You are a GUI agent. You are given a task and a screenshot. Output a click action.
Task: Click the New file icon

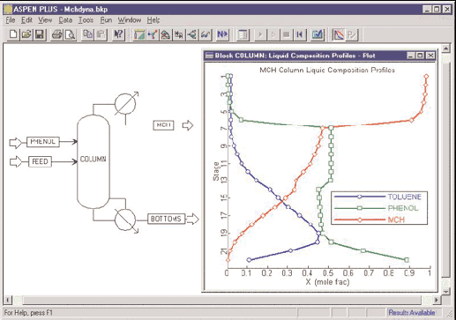pos(13,34)
